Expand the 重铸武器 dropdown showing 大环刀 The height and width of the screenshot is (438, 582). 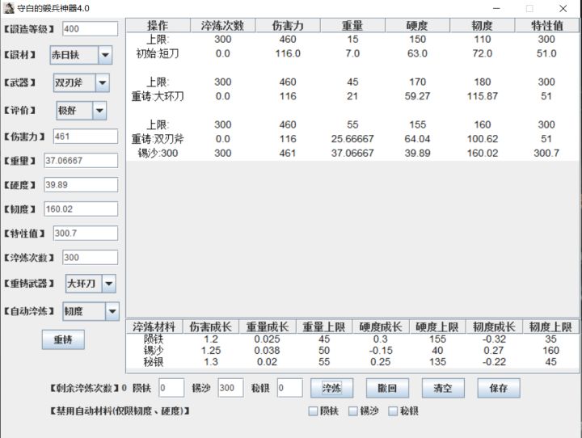tap(91, 284)
